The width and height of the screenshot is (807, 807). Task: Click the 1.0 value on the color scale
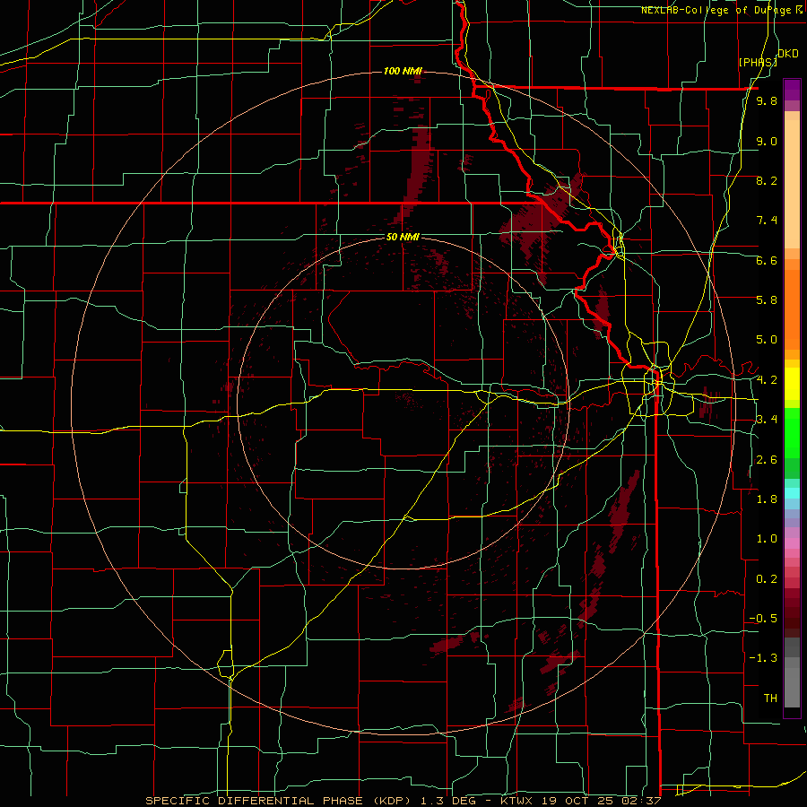tap(767, 539)
